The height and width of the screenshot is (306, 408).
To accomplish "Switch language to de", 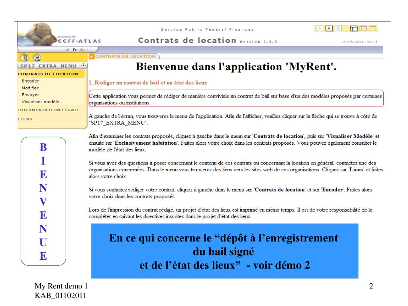I will pyautogui.click(x=82, y=49).
